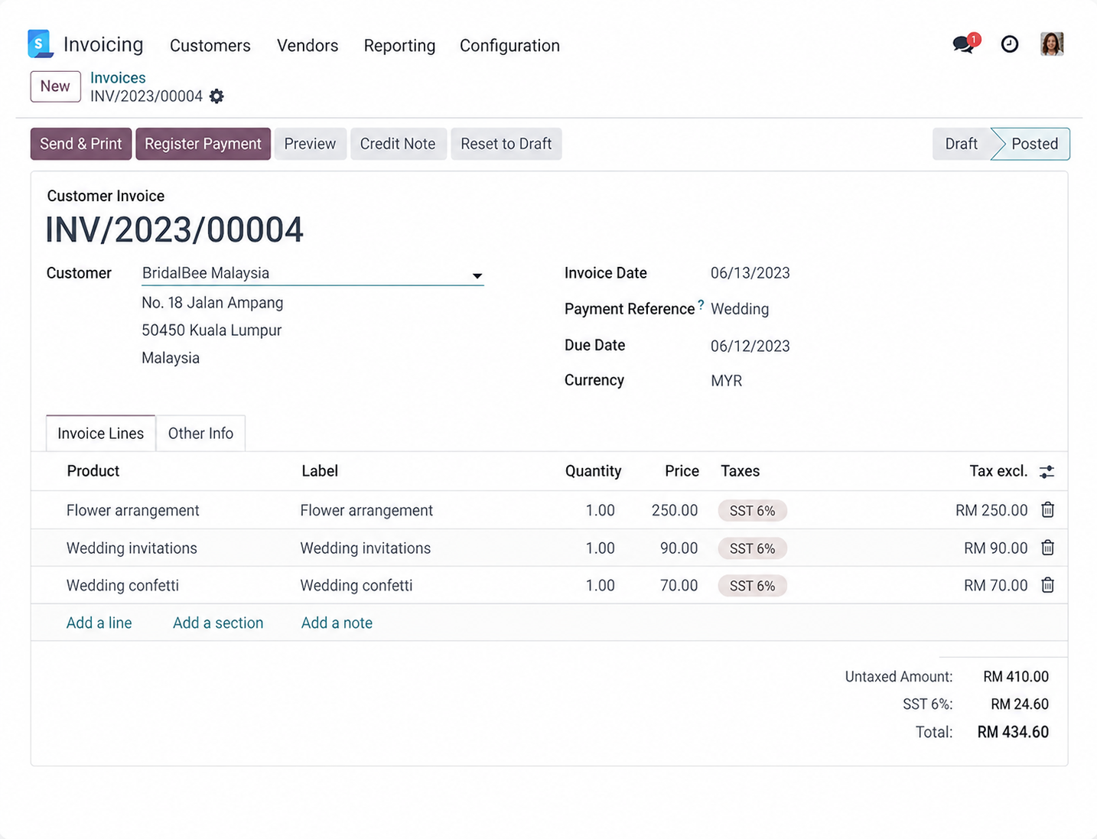Delete the Flower arrangement invoice line
The height and width of the screenshot is (839, 1097).
point(1047,510)
